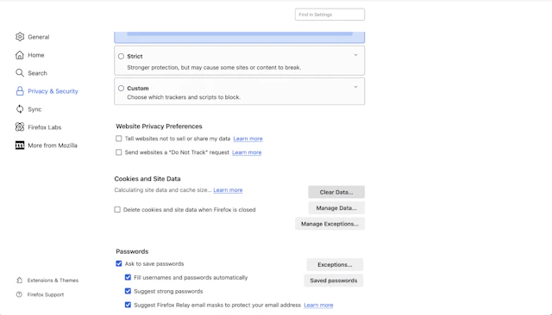
Task: Click the Search magnifier icon
Action: 20,72
